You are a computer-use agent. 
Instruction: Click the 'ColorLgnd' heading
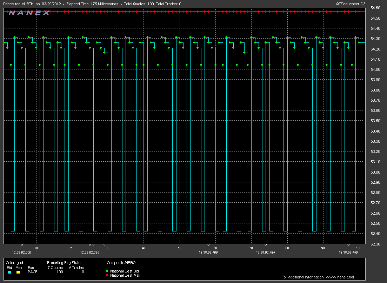(x=14, y=263)
